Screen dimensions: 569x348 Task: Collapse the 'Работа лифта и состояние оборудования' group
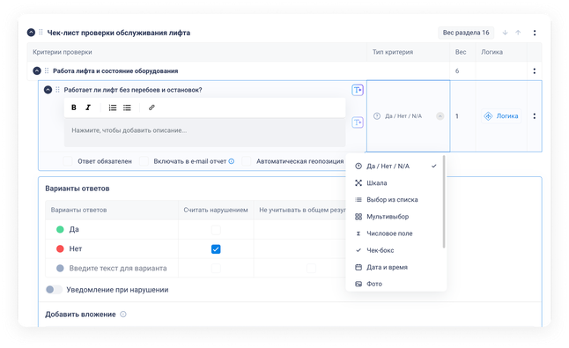(37, 70)
